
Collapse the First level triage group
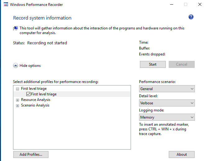(17, 89)
